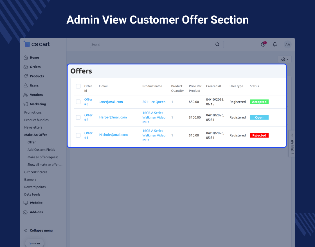The width and height of the screenshot is (315, 247).
Task: Expand the SIDEBAR panel chevron
Action: (292, 135)
